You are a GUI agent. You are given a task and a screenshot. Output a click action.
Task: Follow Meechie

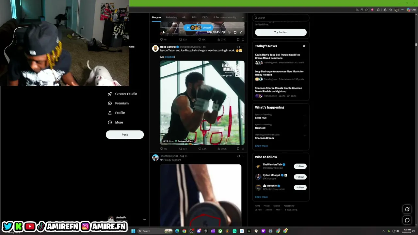click(x=300, y=187)
